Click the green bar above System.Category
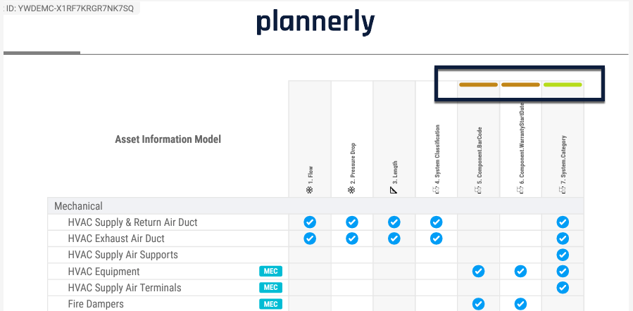The height and width of the screenshot is (311, 633). [563, 84]
